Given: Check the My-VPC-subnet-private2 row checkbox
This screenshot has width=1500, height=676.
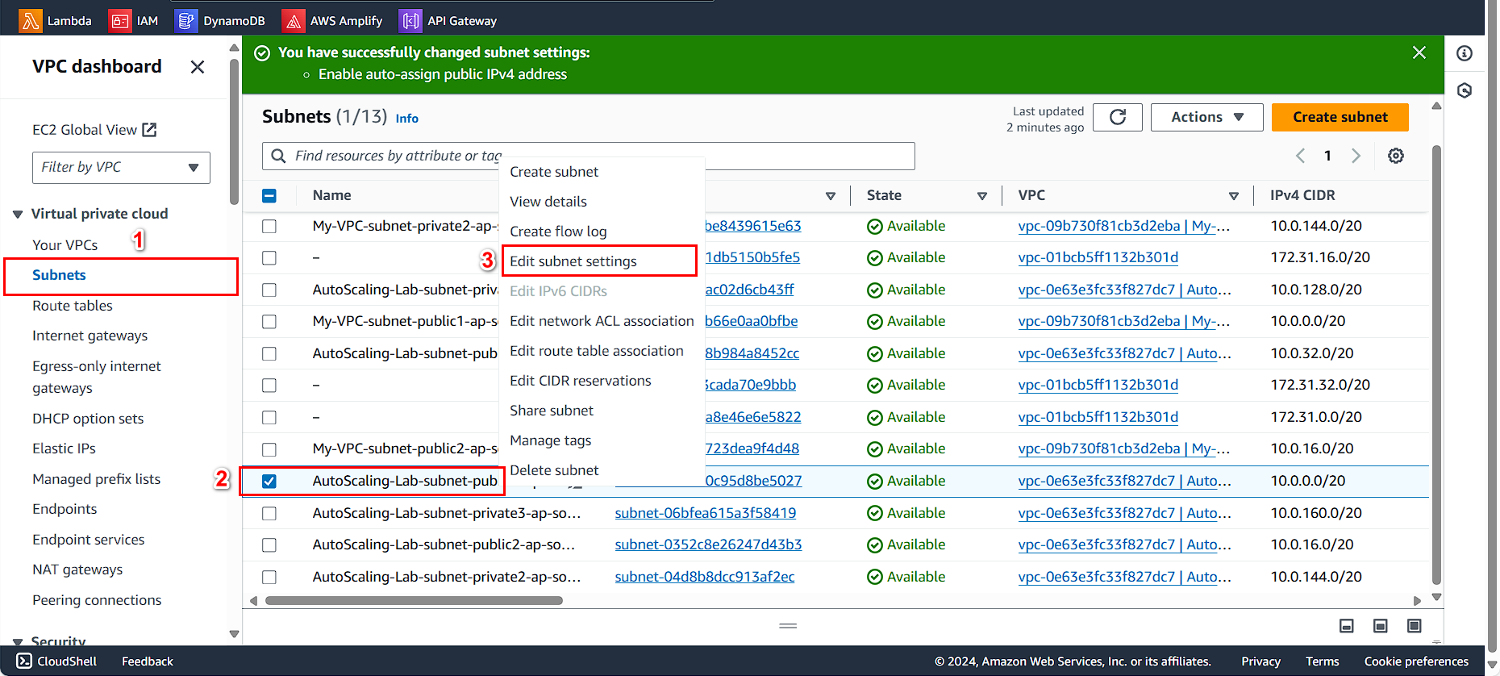Looking at the screenshot, I should coord(269,227).
